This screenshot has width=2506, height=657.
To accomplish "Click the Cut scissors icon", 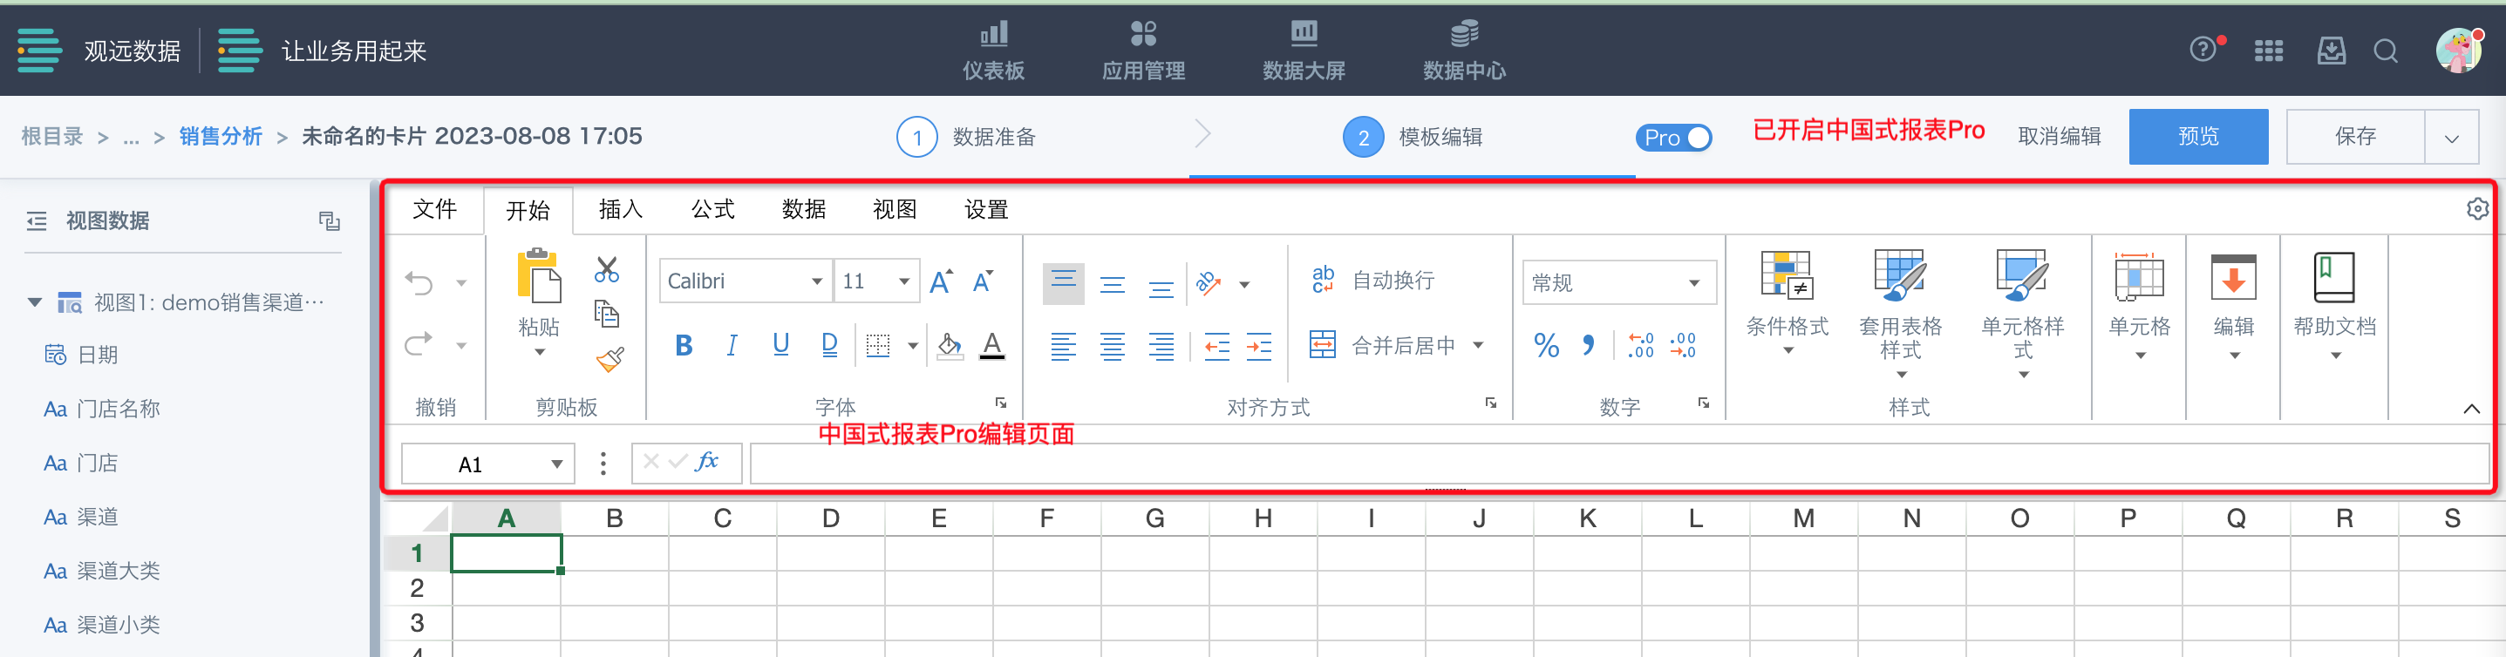I will (606, 269).
